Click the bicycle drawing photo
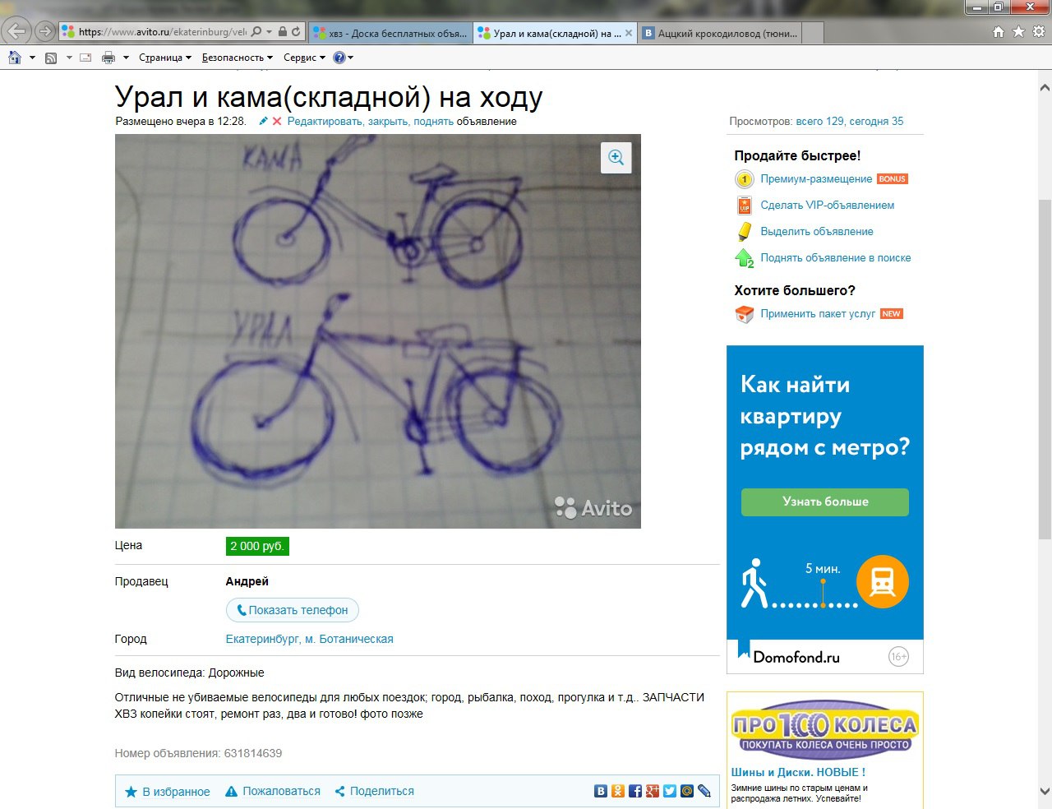 click(x=377, y=331)
